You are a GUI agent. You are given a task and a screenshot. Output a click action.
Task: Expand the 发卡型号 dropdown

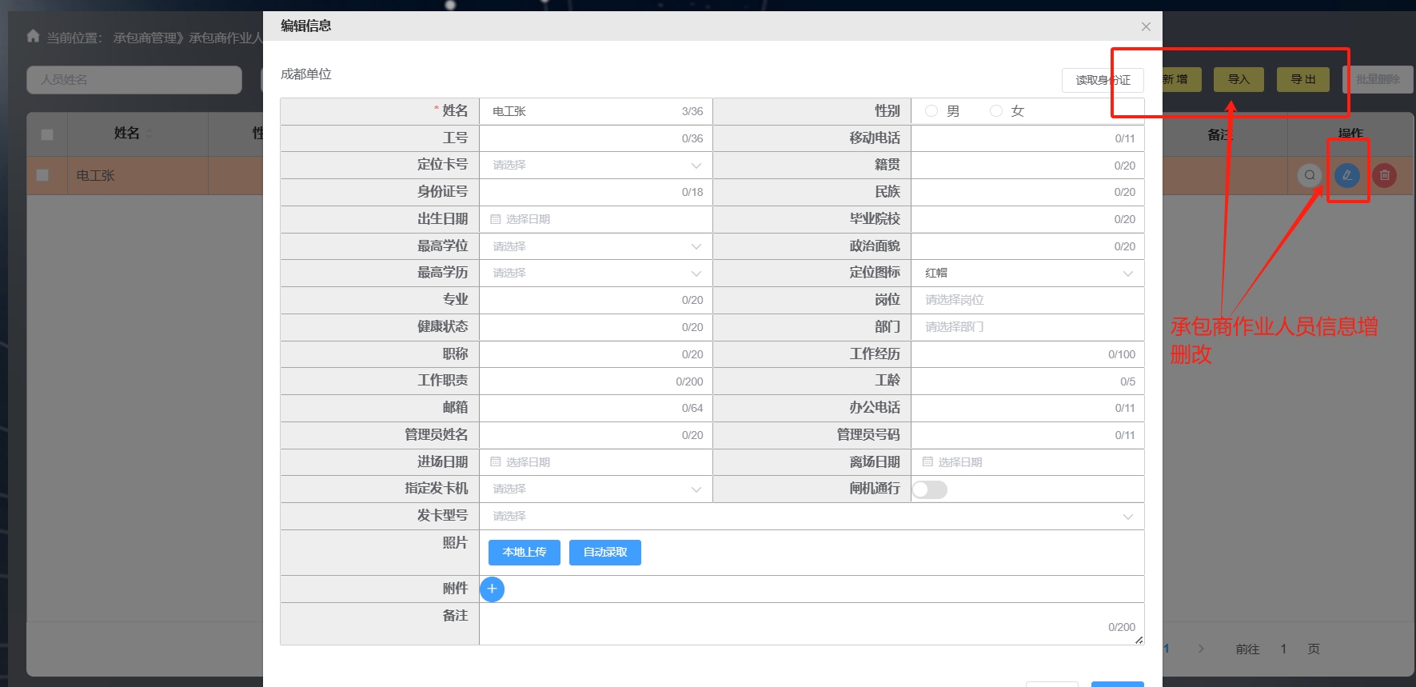[811, 517]
